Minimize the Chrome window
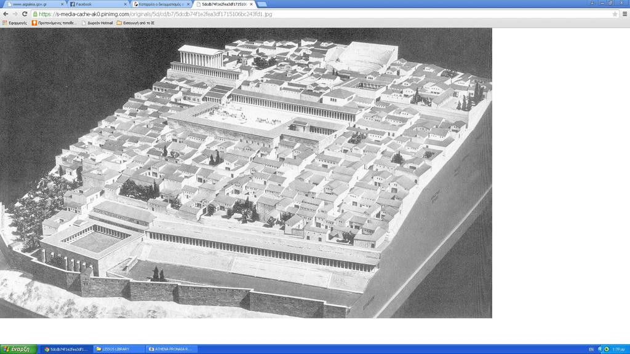 point(602,3)
